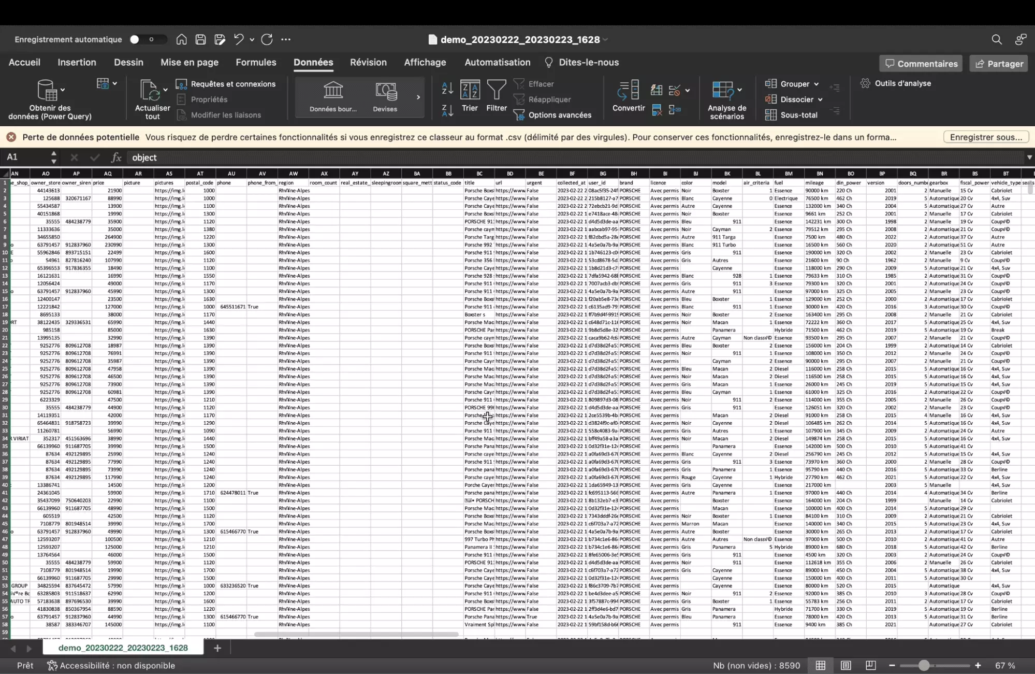Click the Partager button

point(999,64)
